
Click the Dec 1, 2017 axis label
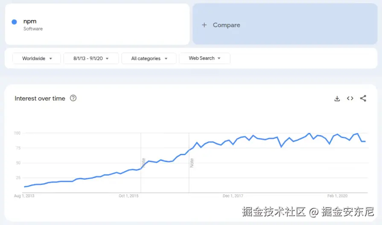233,196
